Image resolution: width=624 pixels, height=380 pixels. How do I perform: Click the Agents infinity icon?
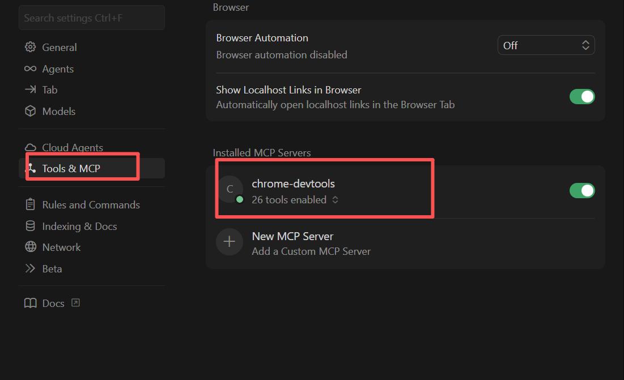click(x=30, y=69)
